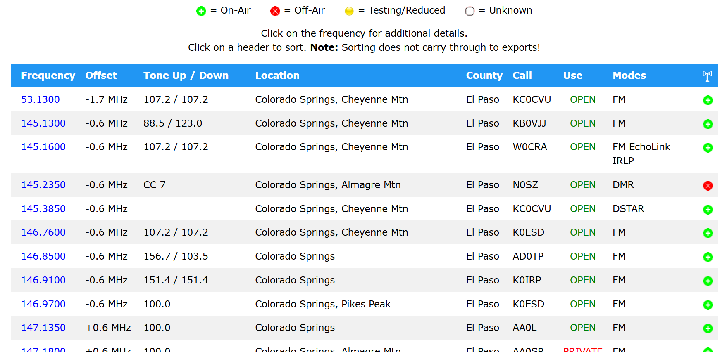The image size is (727, 352).
Task: Sort table by Frequency header
Action: (48, 76)
